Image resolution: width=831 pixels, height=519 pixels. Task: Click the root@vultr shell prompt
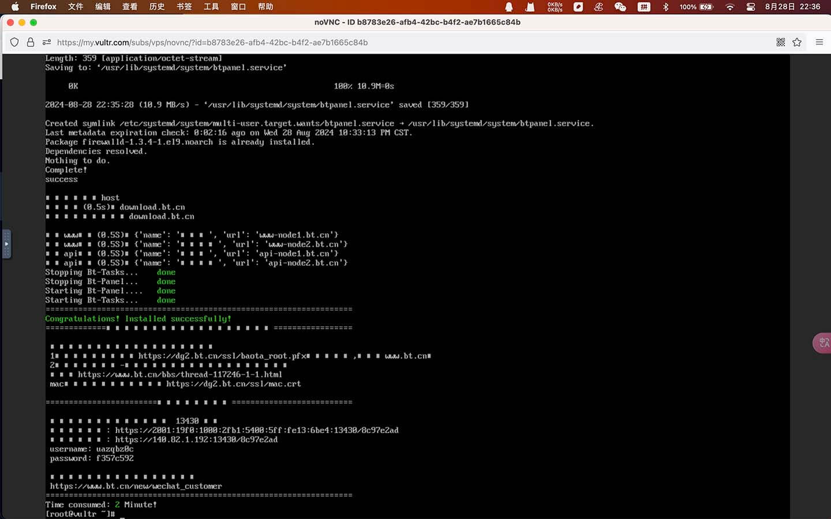coord(80,514)
